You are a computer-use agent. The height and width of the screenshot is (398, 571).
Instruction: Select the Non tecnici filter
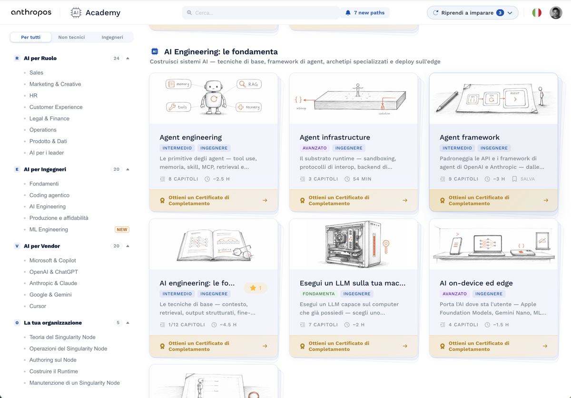click(x=71, y=37)
